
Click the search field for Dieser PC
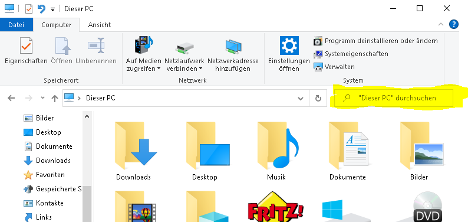(393, 98)
